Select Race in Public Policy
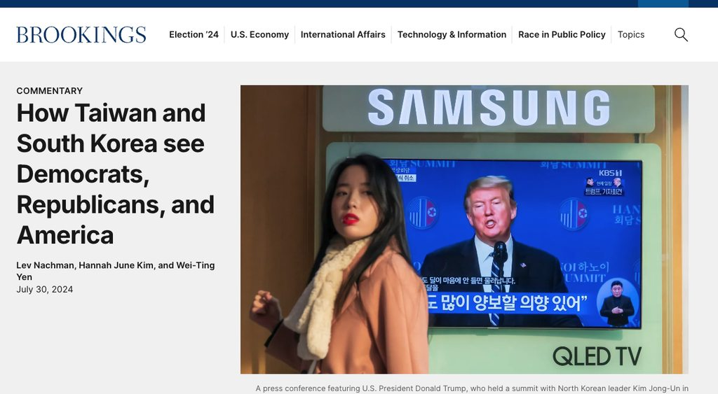 pos(562,35)
